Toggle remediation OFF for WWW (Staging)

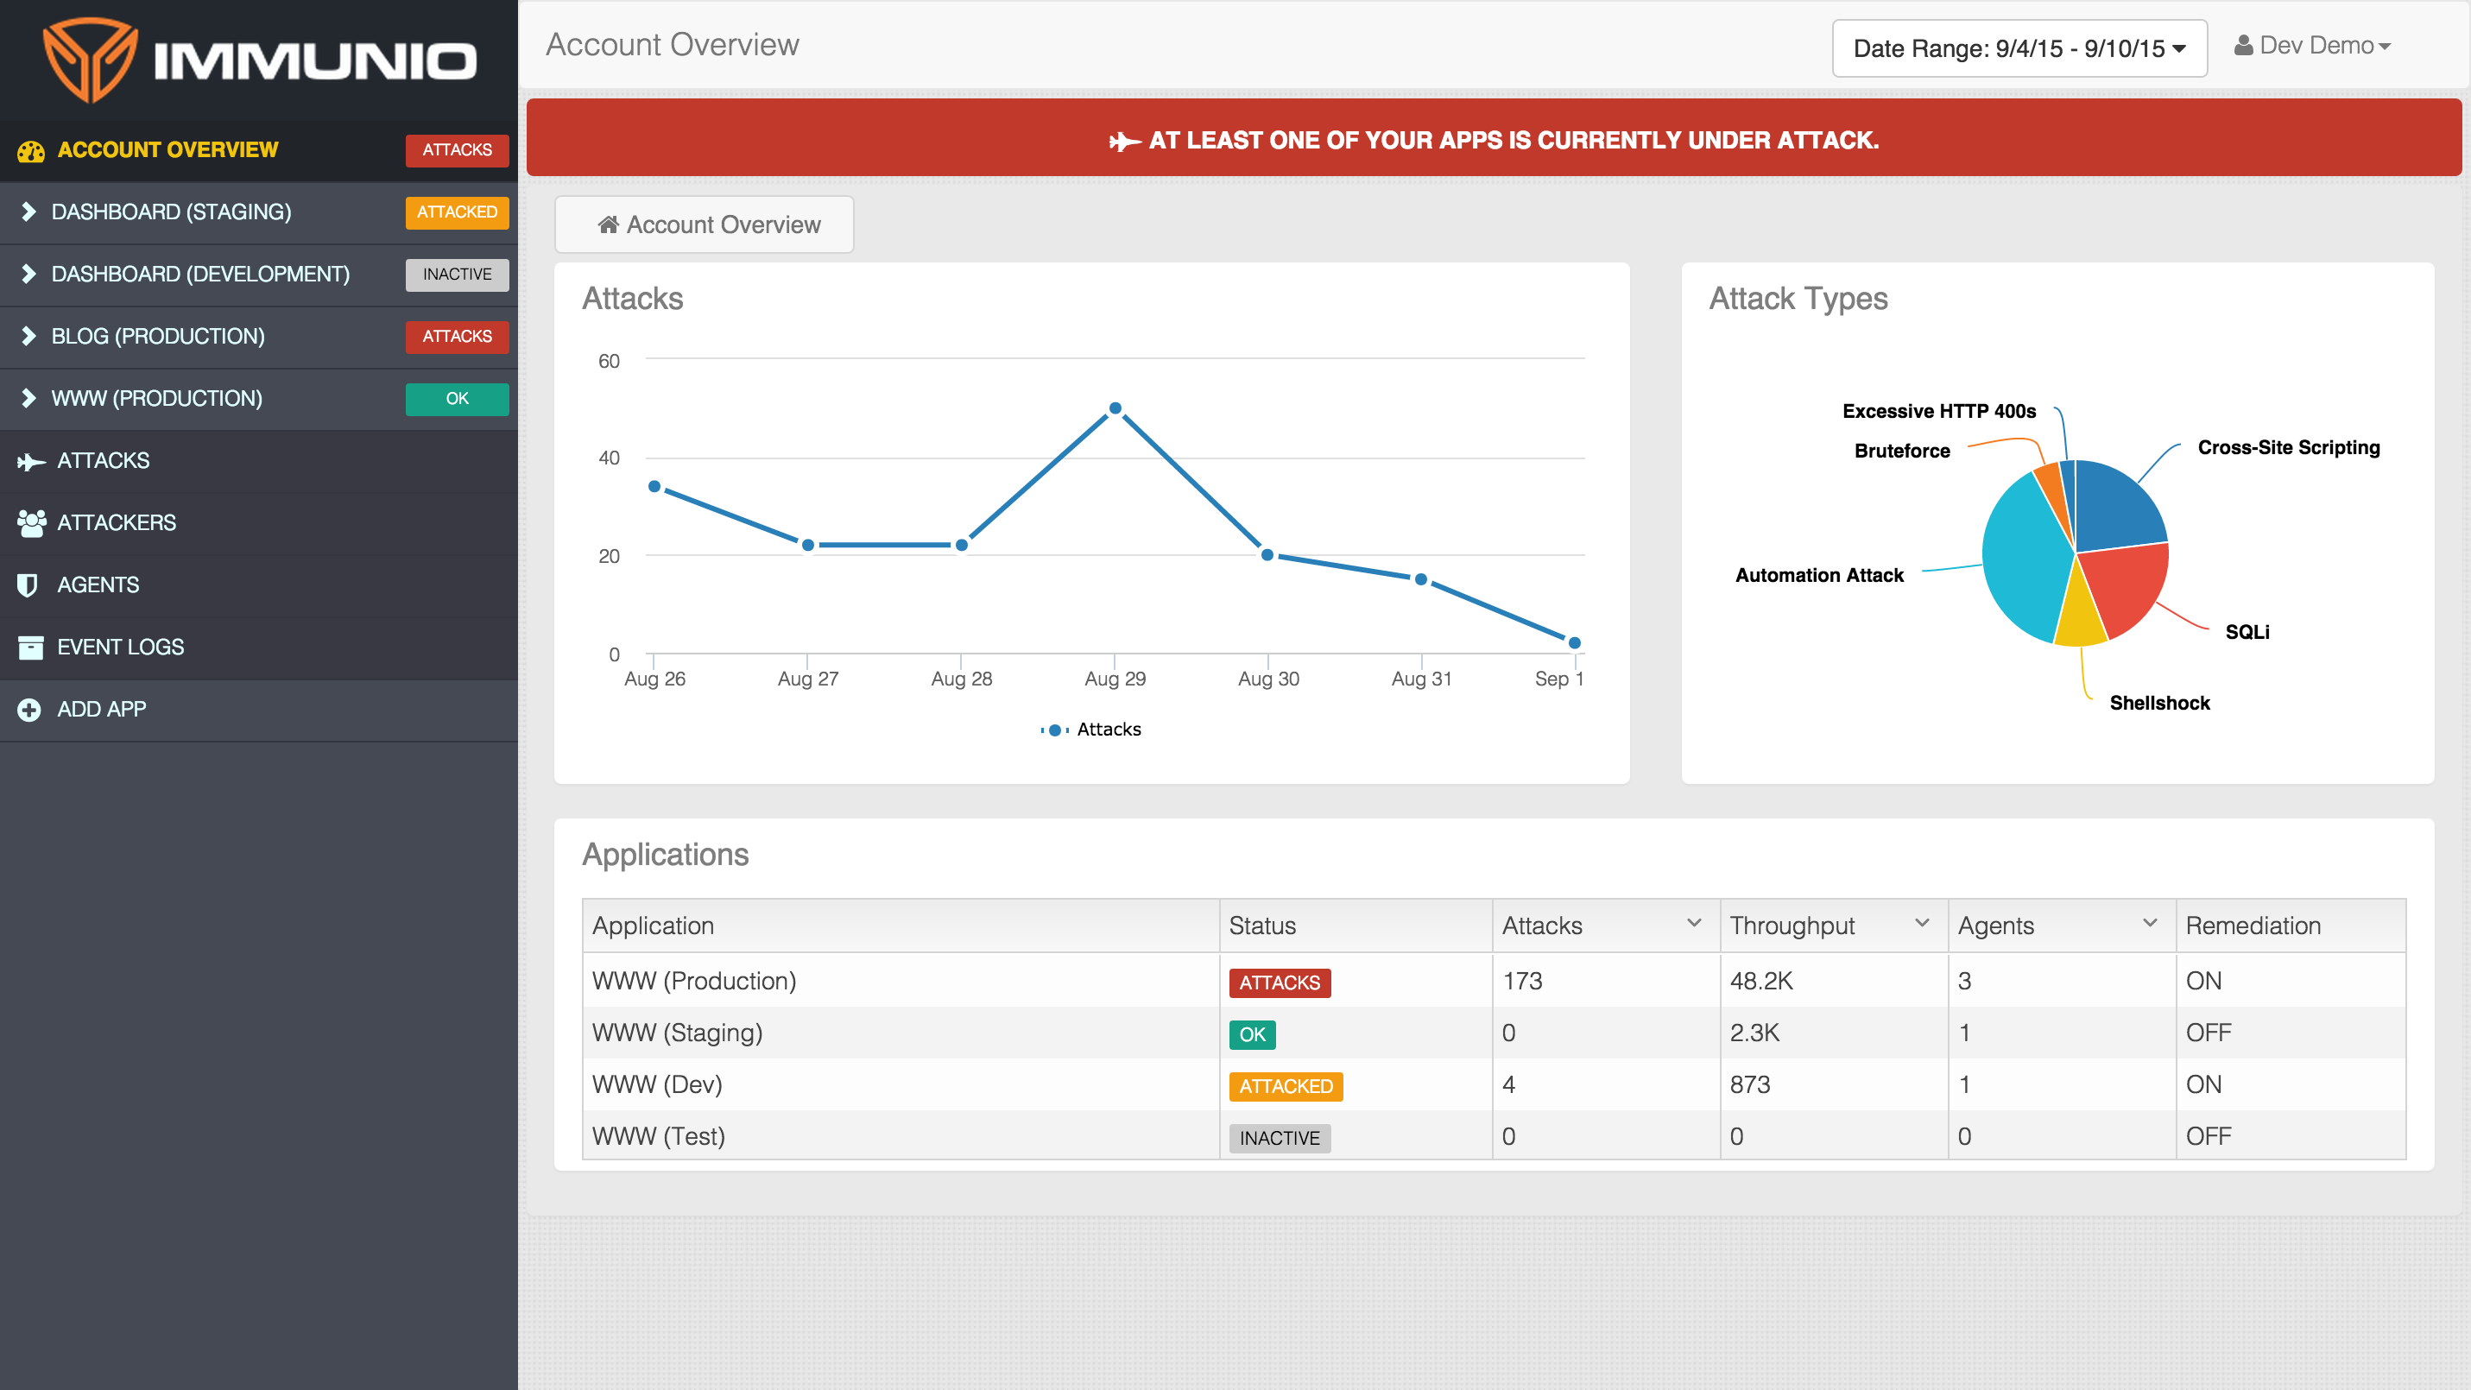click(x=2209, y=1033)
